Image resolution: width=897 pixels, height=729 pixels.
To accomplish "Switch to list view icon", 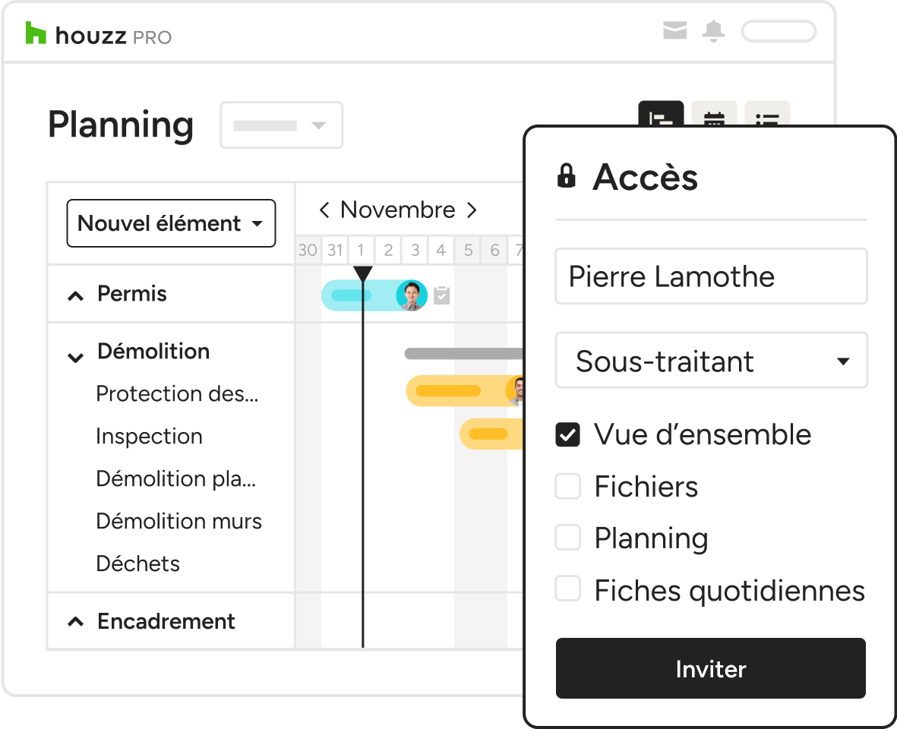I will coord(767,114).
